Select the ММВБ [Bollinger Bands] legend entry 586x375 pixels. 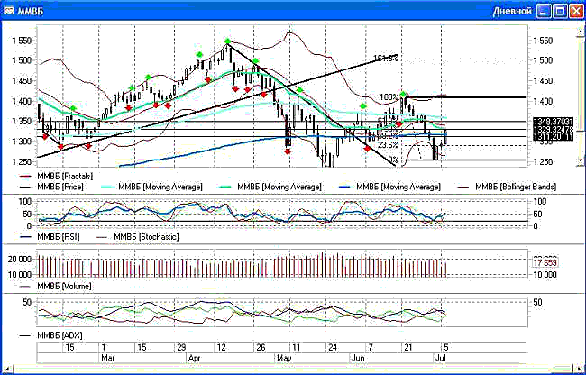[x=508, y=187]
